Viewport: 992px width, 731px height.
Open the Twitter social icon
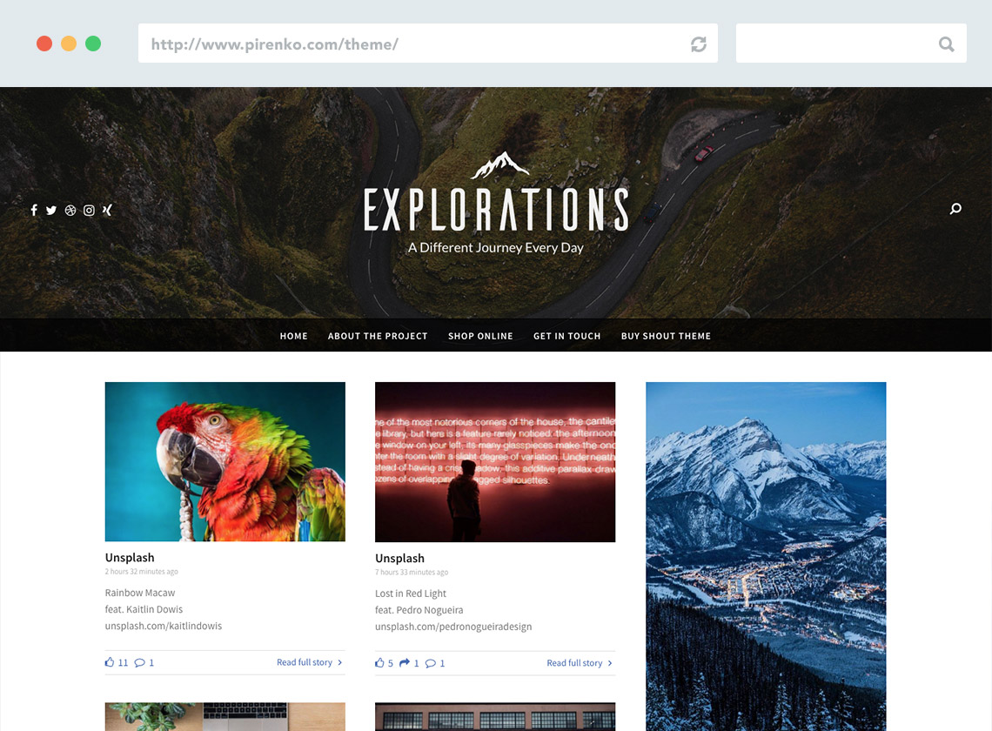pos(51,210)
